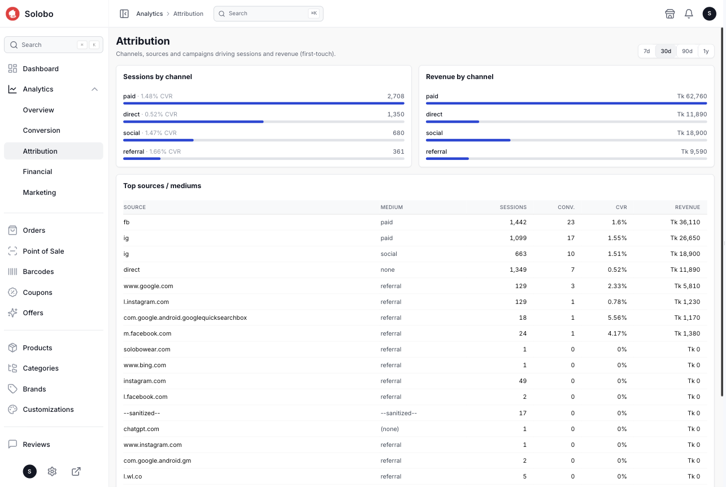726x487 pixels.
Task: Select the 90d time range
Action: click(x=687, y=51)
